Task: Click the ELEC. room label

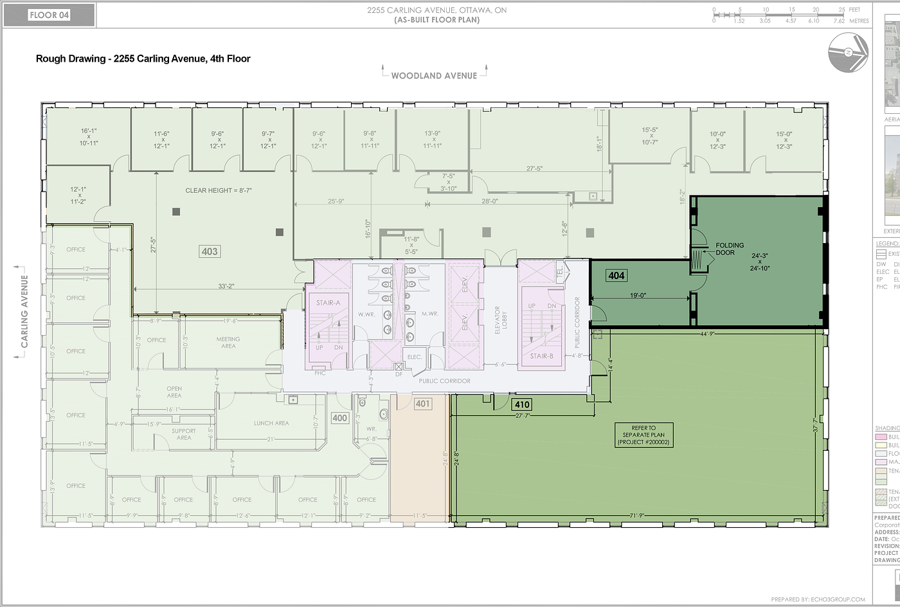Action: pyautogui.click(x=414, y=357)
